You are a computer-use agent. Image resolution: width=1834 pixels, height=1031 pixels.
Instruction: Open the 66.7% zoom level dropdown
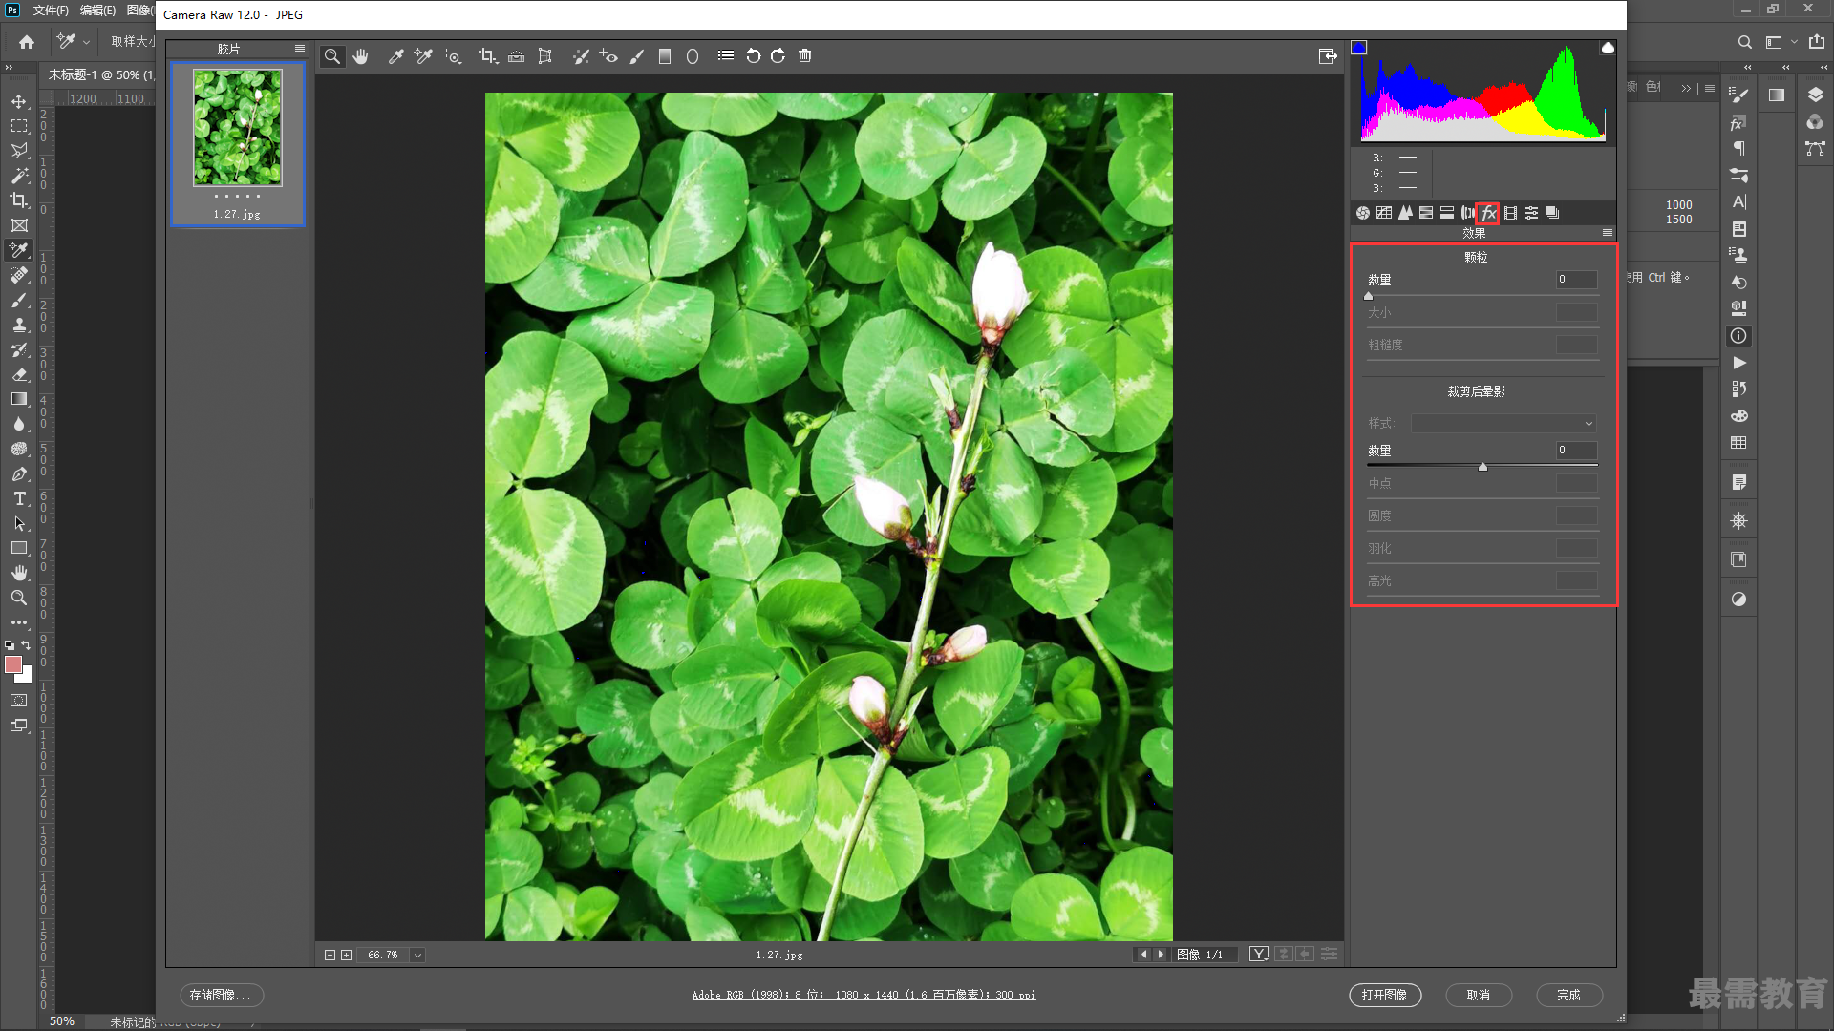coord(417,955)
